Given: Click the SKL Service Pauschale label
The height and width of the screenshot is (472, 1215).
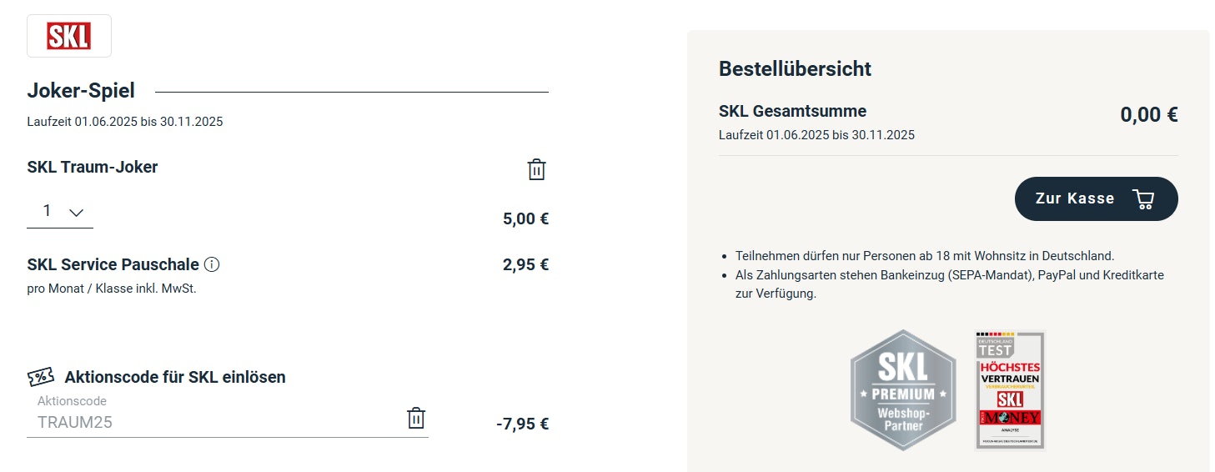Looking at the screenshot, I should tap(113, 265).
